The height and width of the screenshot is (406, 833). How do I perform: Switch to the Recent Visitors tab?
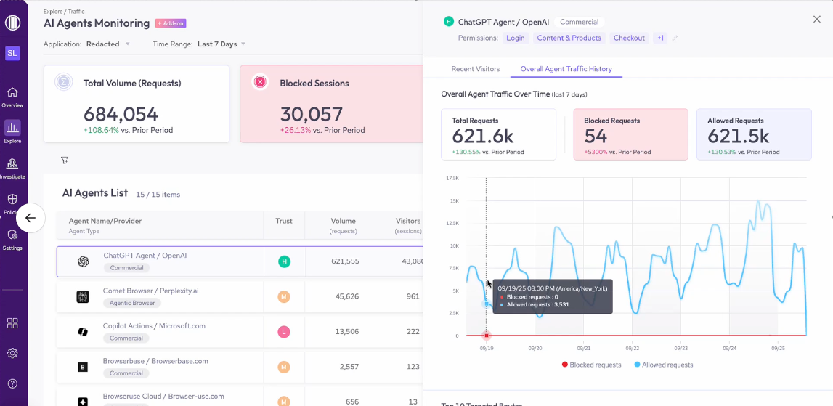point(475,69)
